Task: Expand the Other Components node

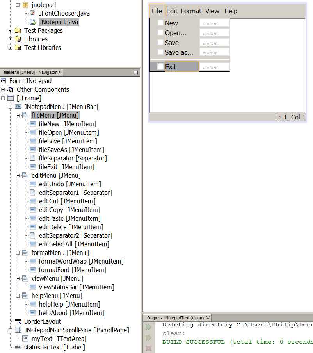Action: click(3, 89)
